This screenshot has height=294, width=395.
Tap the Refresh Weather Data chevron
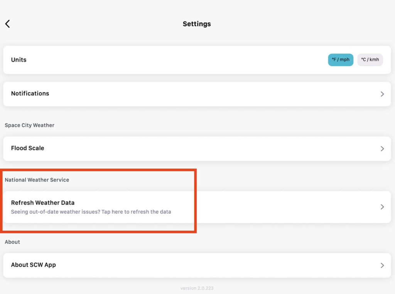click(382, 207)
